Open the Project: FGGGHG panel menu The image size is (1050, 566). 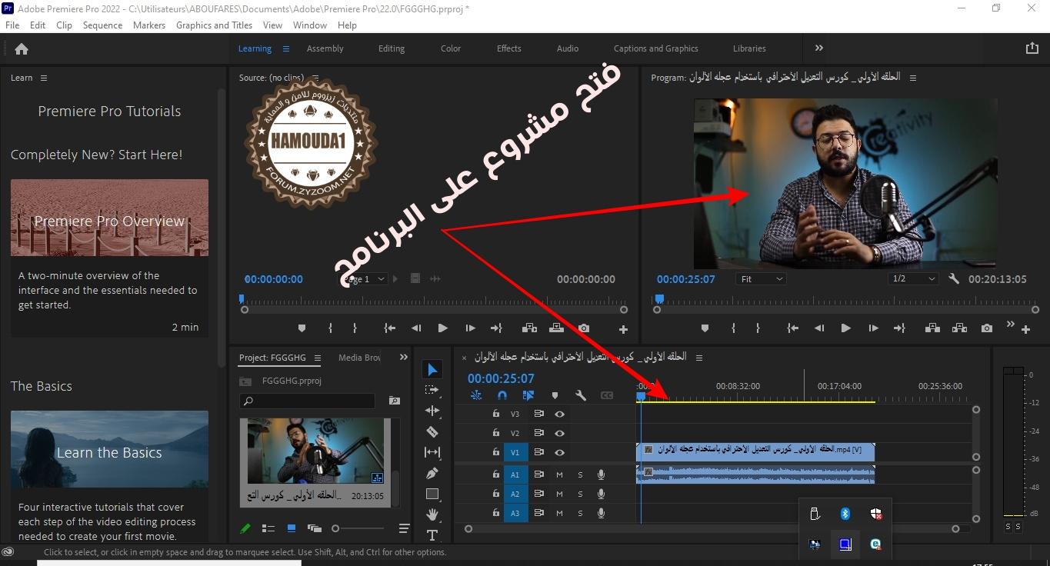click(x=318, y=358)
